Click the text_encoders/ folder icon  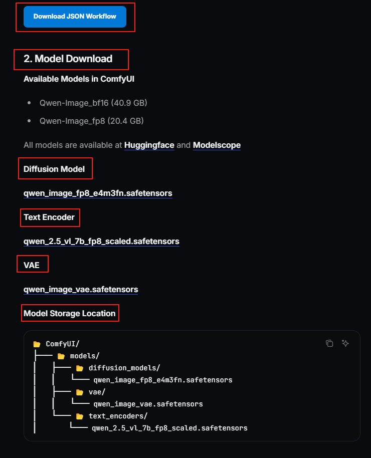[80, 416]
